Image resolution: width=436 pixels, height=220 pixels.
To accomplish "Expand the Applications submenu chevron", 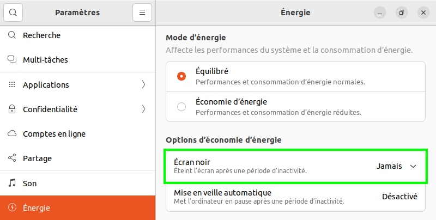I will (143, 85).
